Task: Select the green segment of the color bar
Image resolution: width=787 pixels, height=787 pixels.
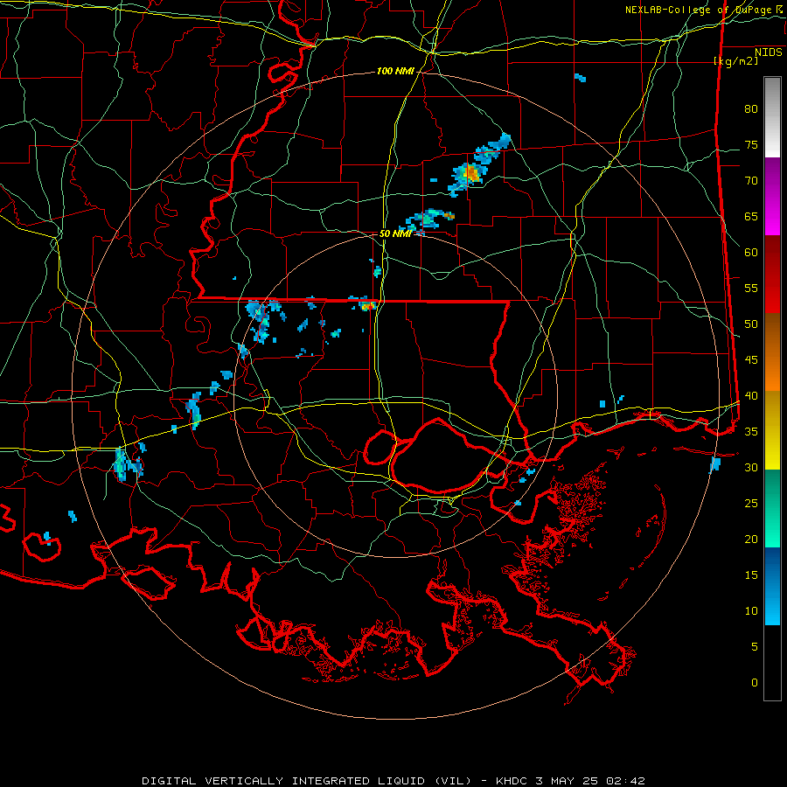Action: [x=772, y=508]
